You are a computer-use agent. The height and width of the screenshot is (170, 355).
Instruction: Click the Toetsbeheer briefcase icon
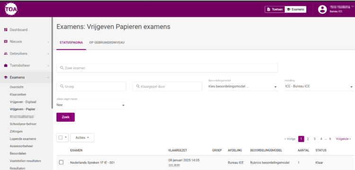pyautogui.click(x=6, y=66)
